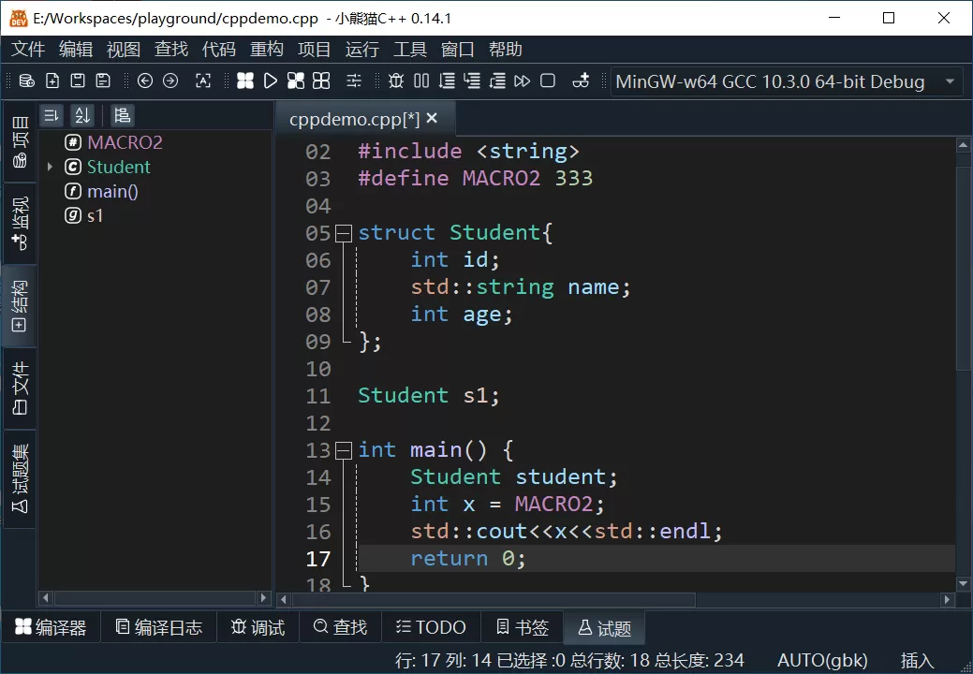The height and width of the screenshot is (674, 973).
Task: Click the Pause debug icon
Action: point(420,81)
